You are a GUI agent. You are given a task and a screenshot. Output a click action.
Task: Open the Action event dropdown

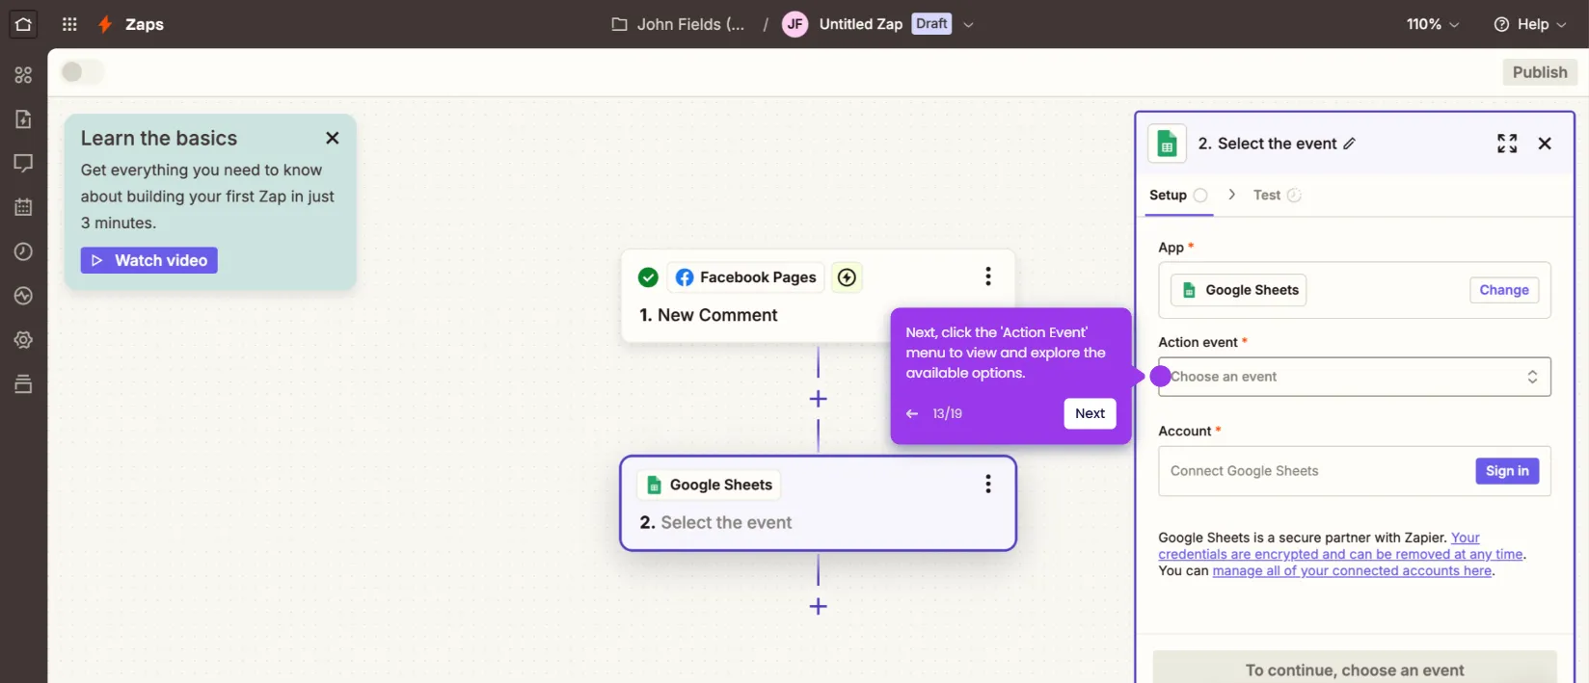coord(1354,377)
